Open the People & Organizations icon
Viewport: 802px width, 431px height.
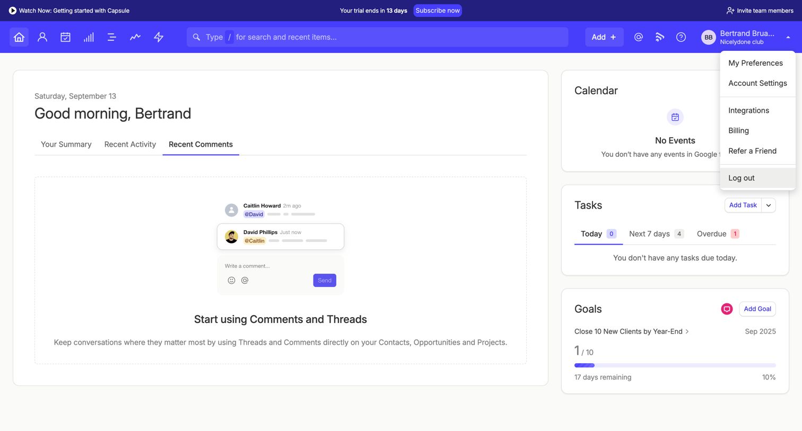pyautogui.click(x=42, y=37)
